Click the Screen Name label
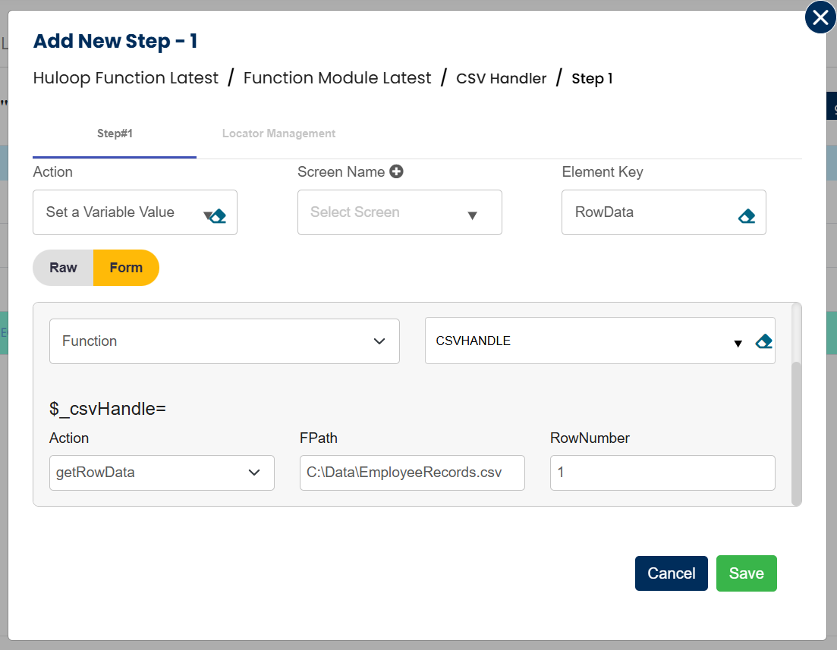 [x=341, y=172]
